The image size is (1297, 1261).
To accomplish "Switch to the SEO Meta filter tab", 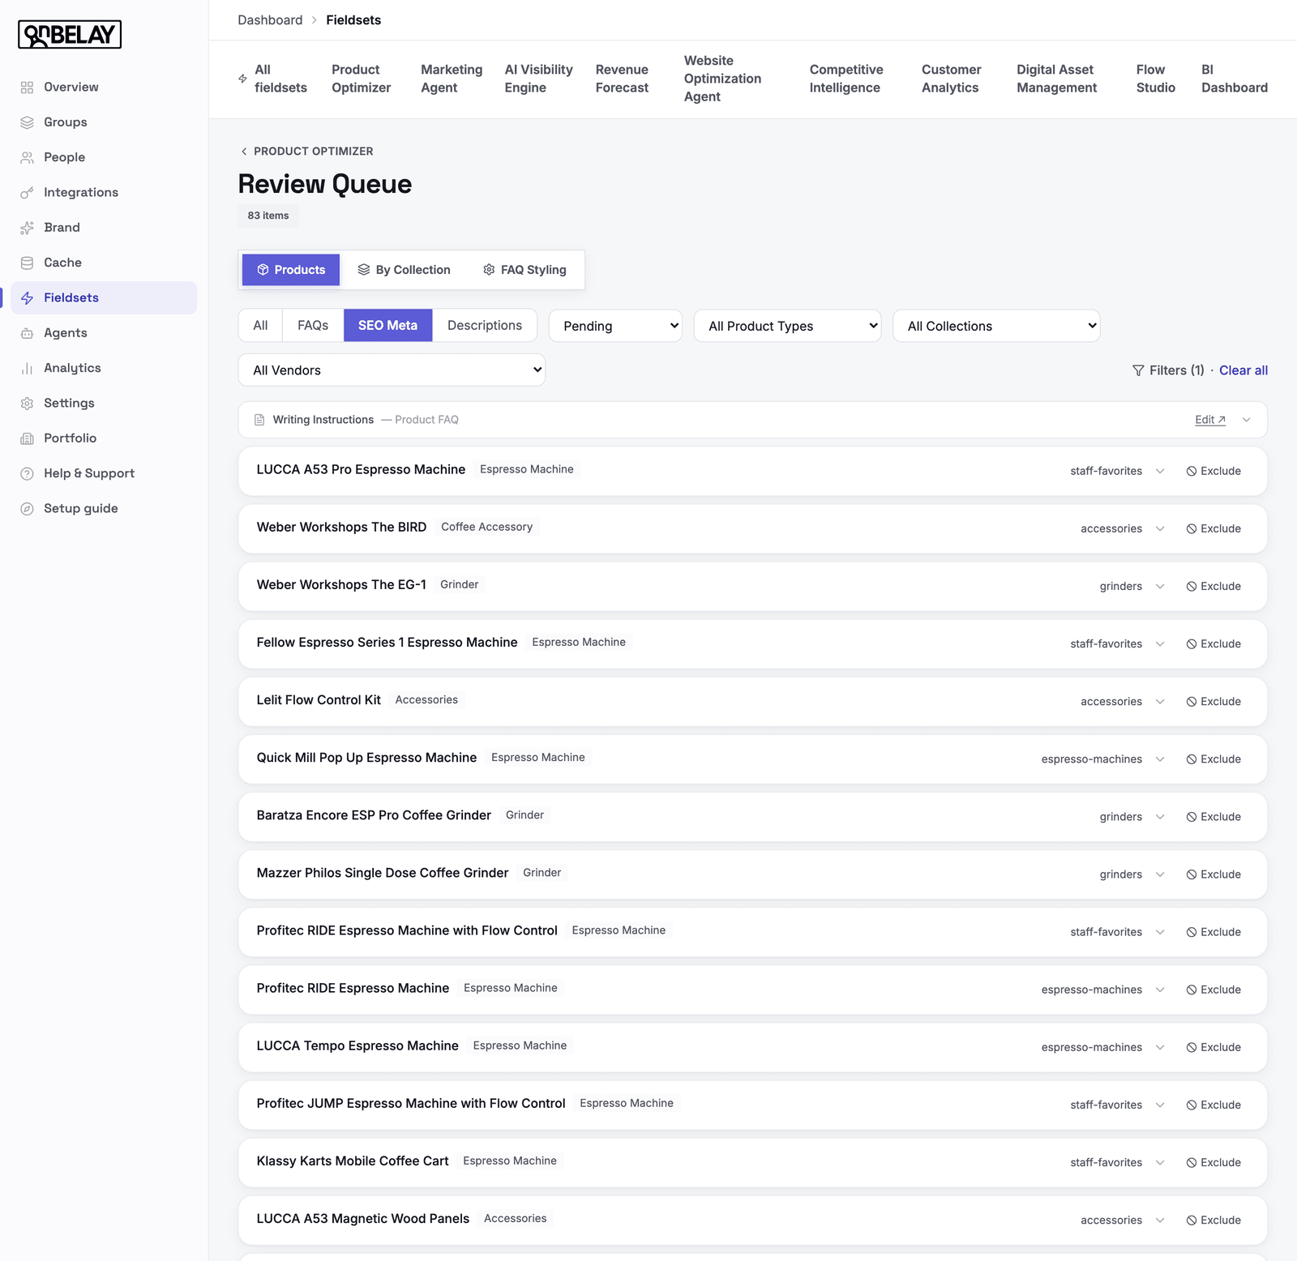I will click(x=387, y=325).
